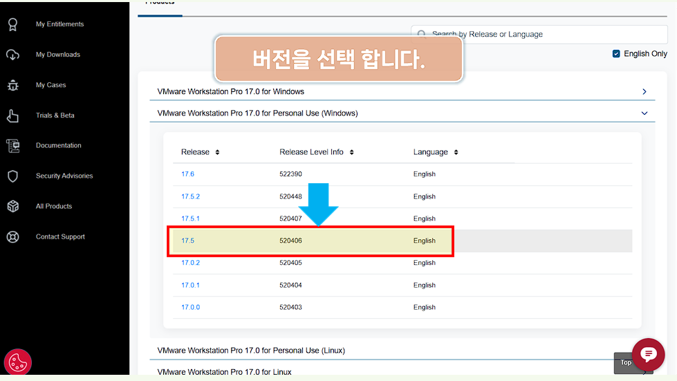Click the All Products cube icon
The width and height of the screenshot is (677, 381).
pos(13,206)
